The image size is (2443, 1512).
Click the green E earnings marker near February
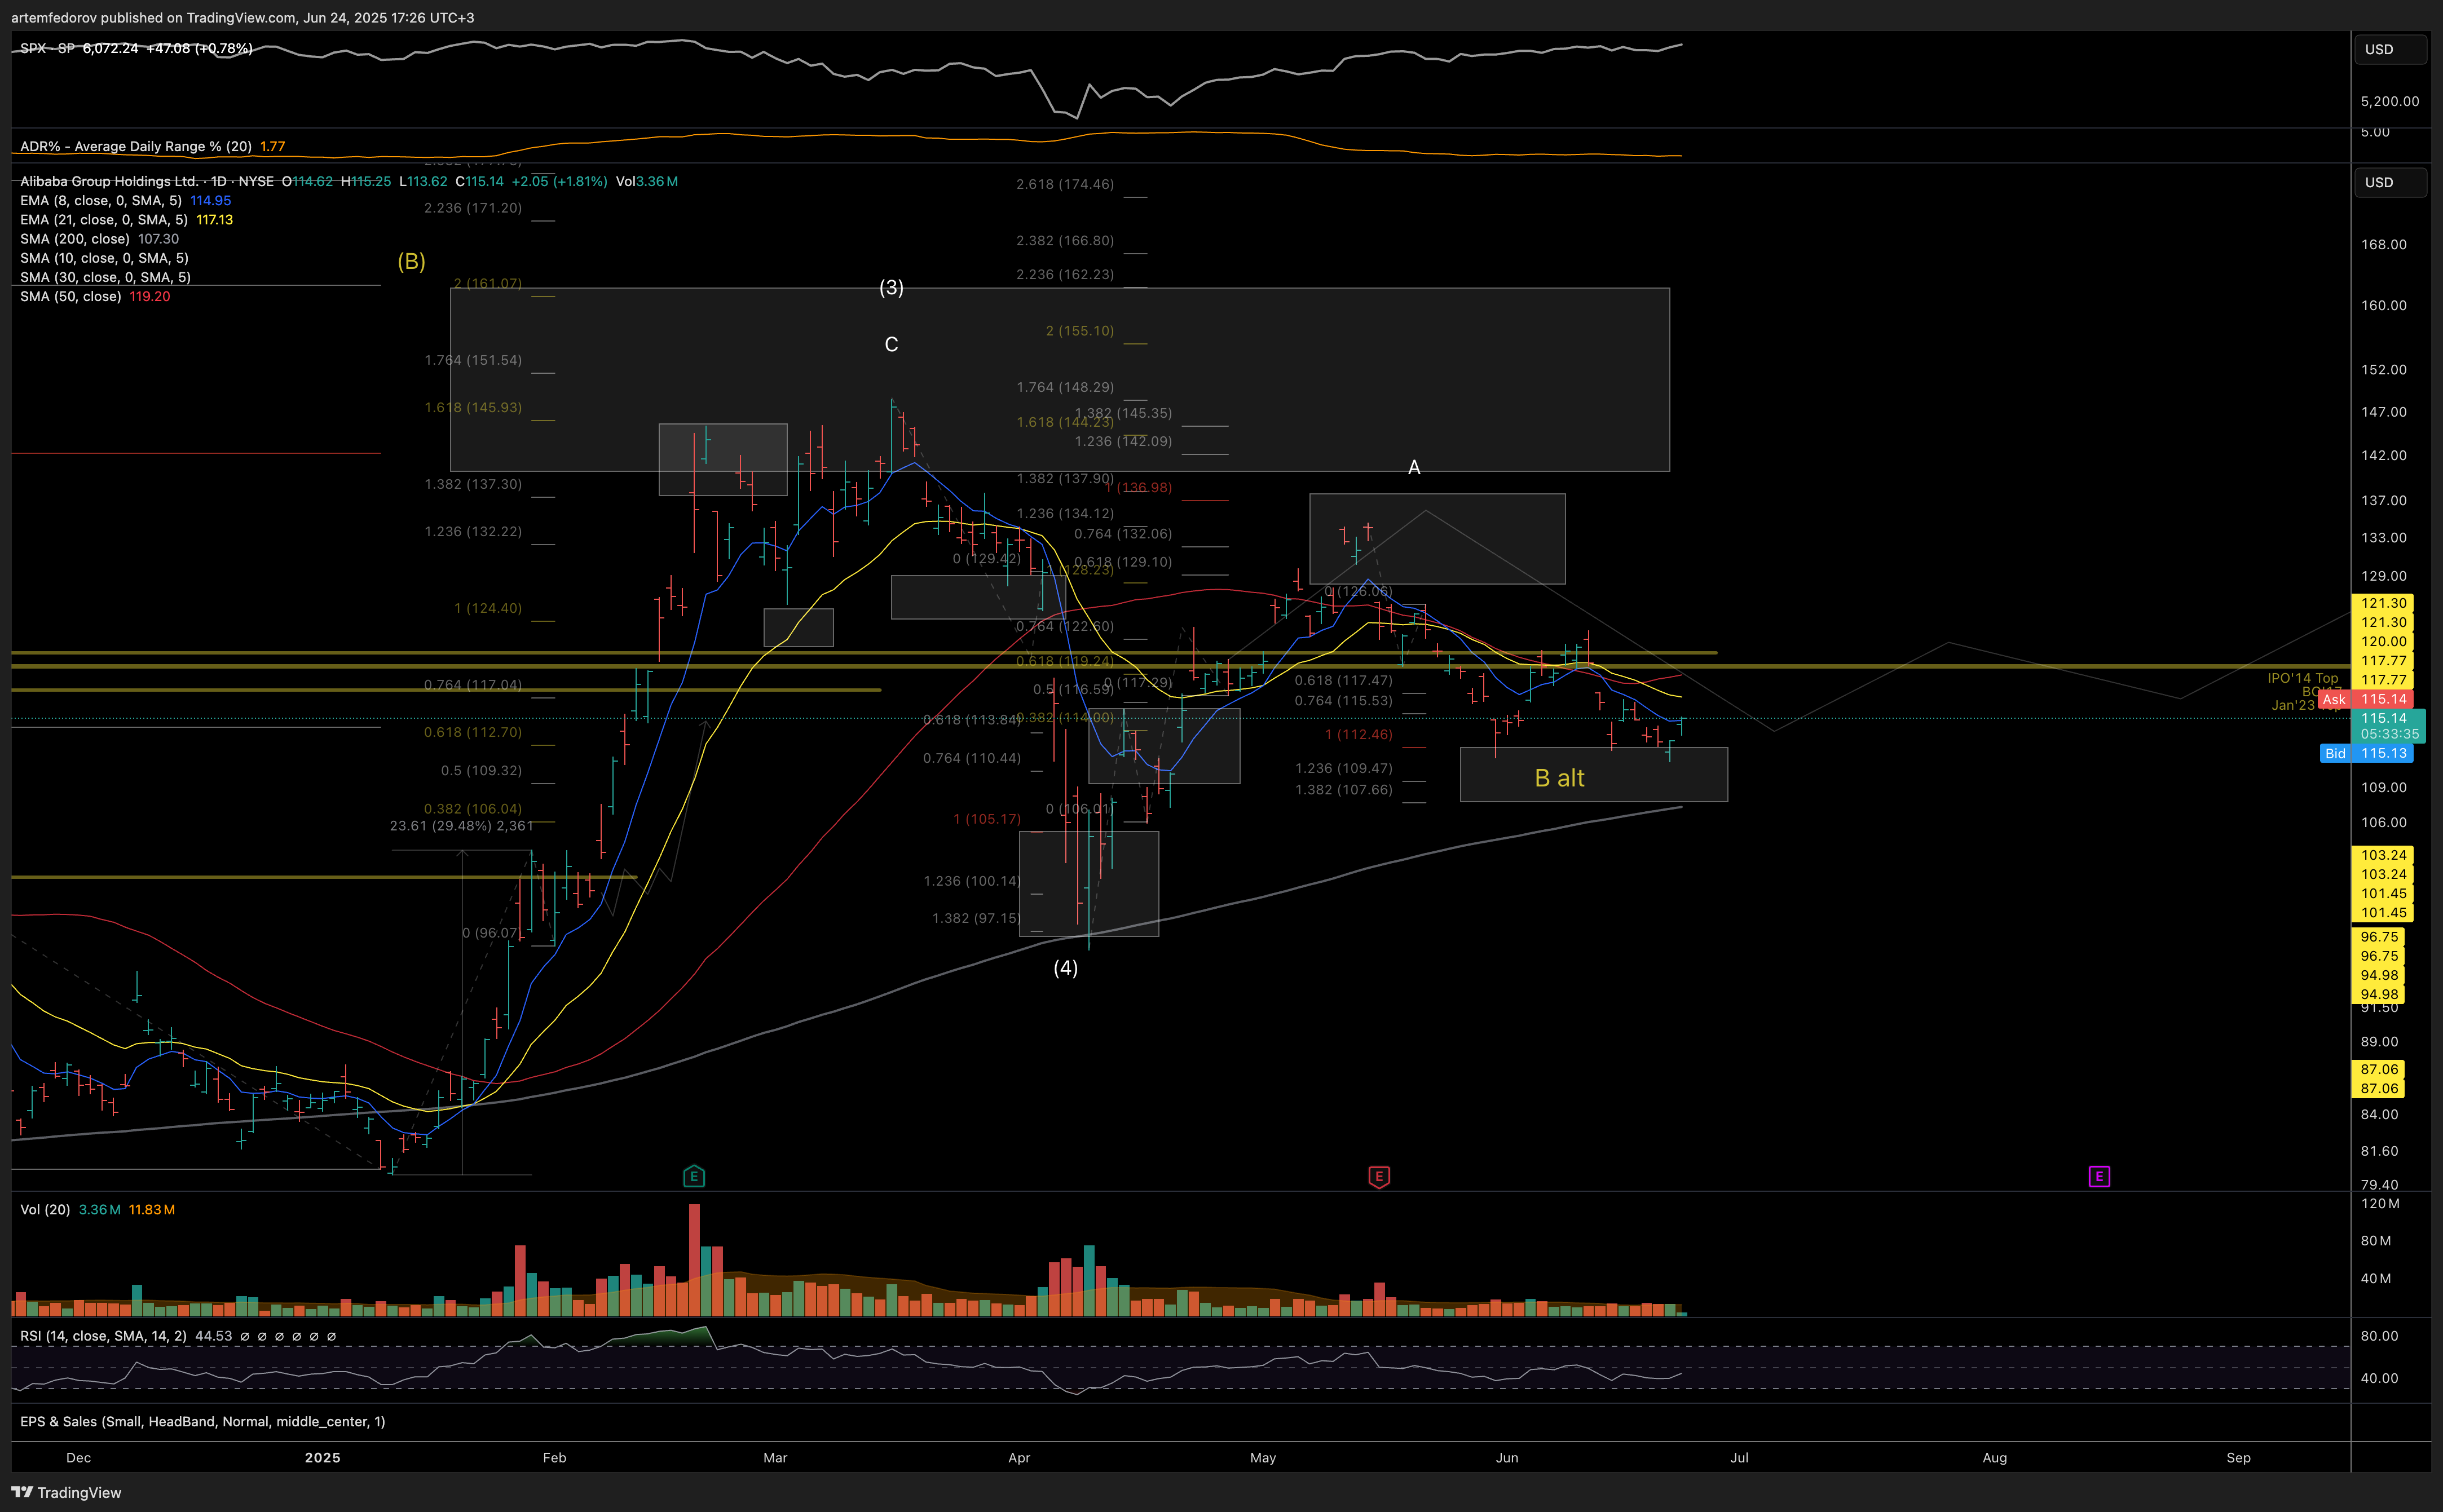694,1176
